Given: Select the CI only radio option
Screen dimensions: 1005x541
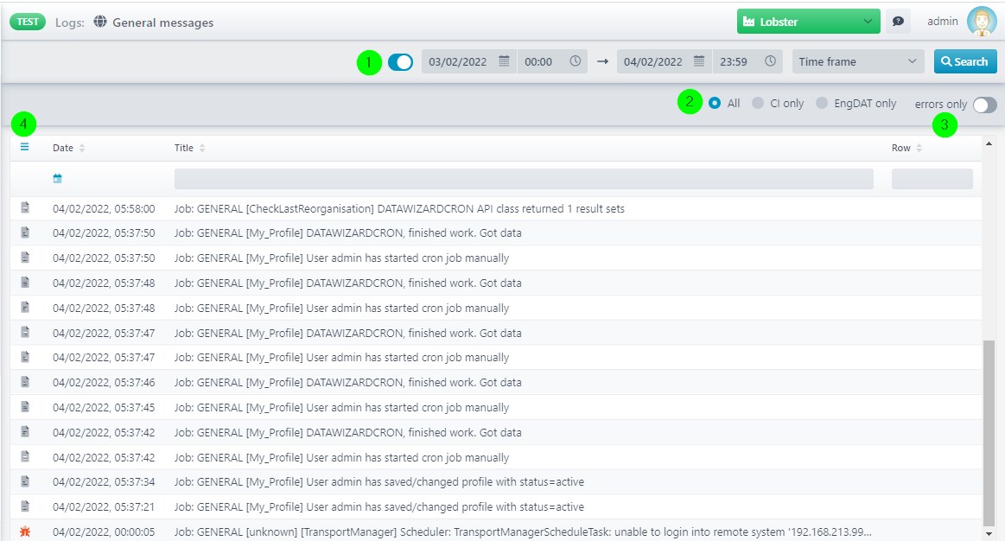Looking at the screenshot, I should (758, 104).
